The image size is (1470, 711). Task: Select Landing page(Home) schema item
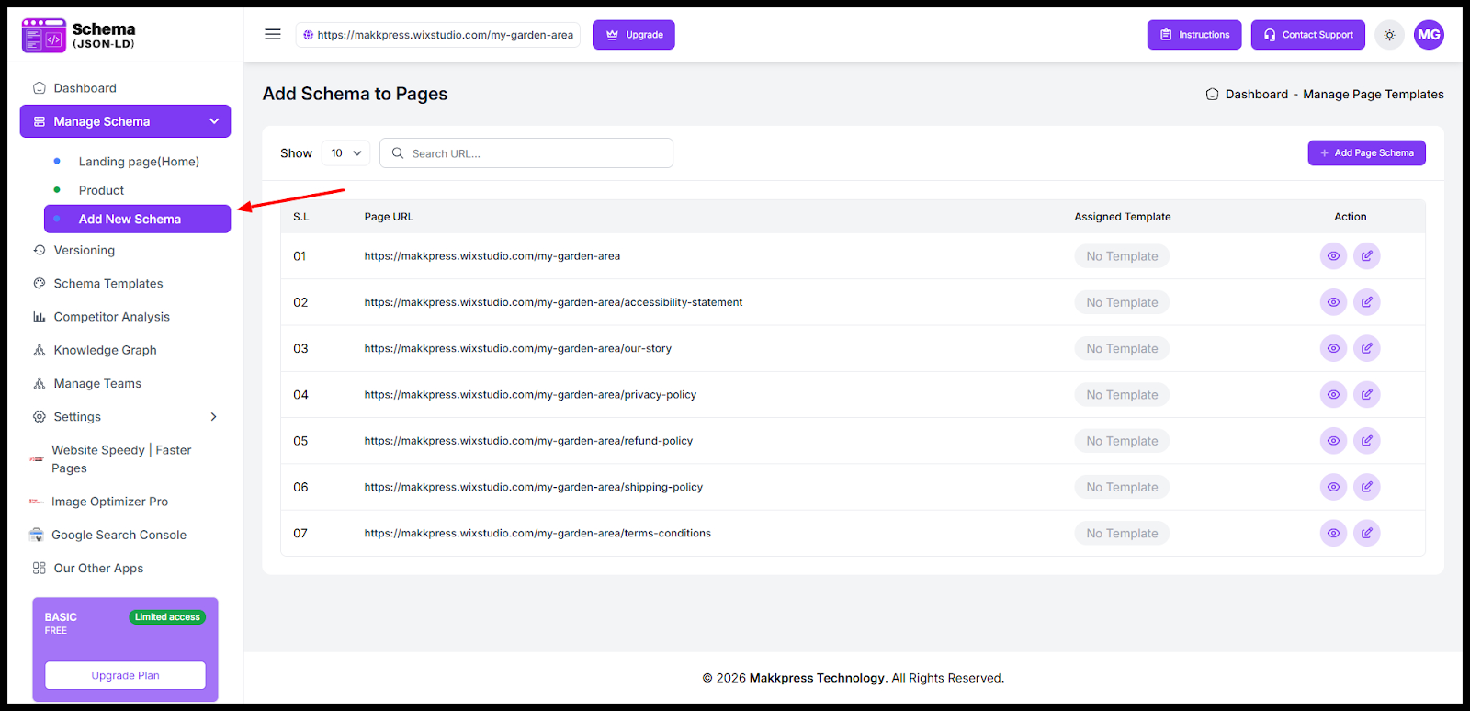click(x=139, y=162)
